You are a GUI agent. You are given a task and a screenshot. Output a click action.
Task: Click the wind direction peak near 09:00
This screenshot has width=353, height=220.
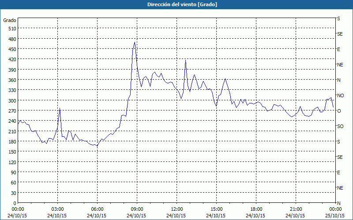coord(135,42)
